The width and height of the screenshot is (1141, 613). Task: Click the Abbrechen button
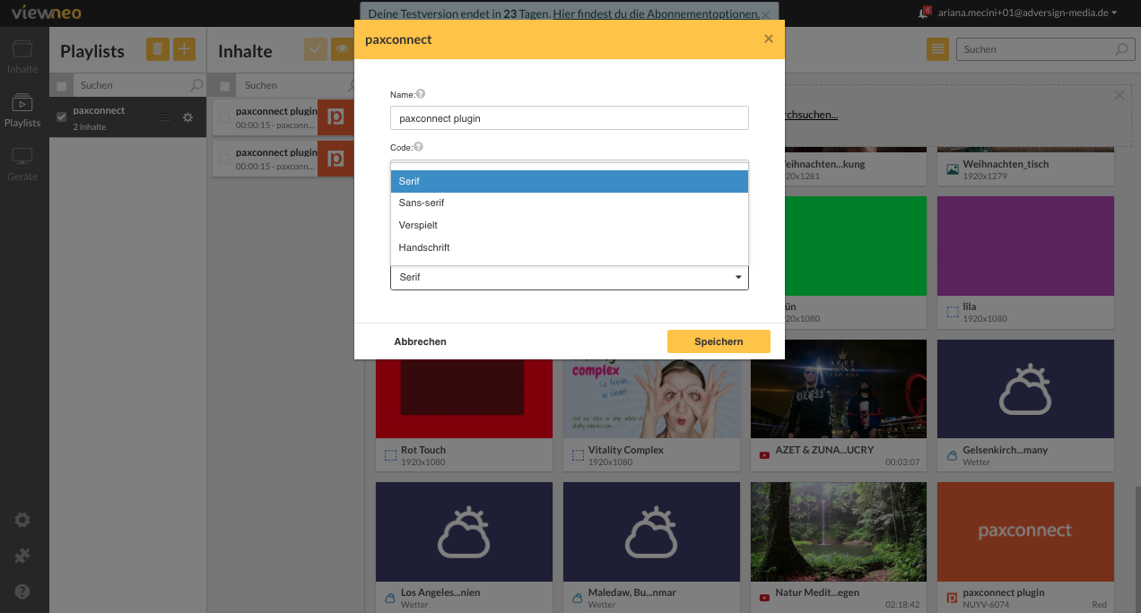pos(420,341)
